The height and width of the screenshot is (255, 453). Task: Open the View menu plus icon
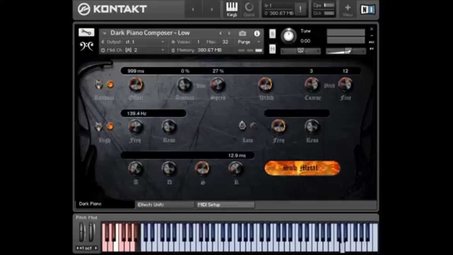(348, 10)
